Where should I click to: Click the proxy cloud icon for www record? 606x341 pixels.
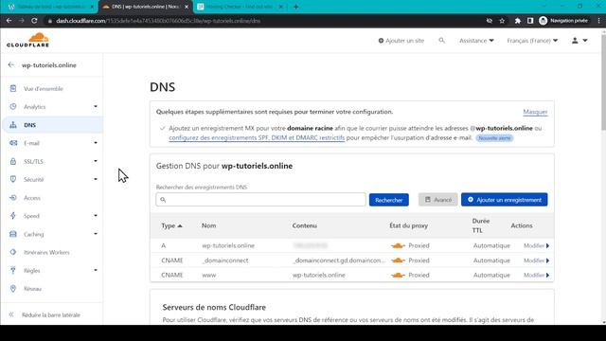coord(398,275)
